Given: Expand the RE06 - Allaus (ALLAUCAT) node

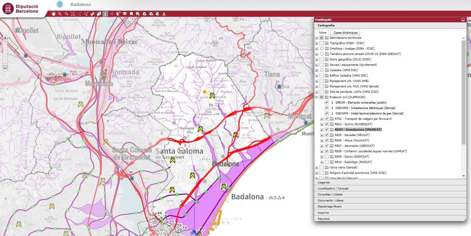Looking at the screenshot, I should click(x=322, y=140).
